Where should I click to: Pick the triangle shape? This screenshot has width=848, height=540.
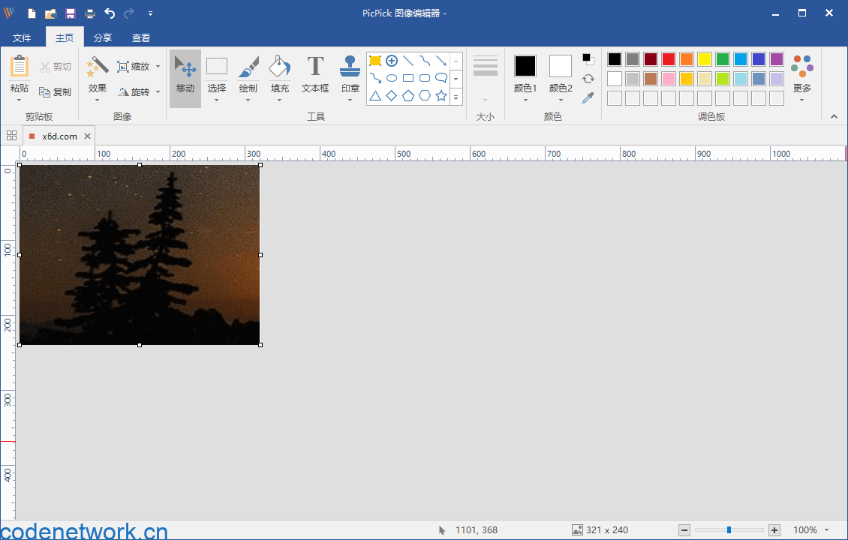374,96
